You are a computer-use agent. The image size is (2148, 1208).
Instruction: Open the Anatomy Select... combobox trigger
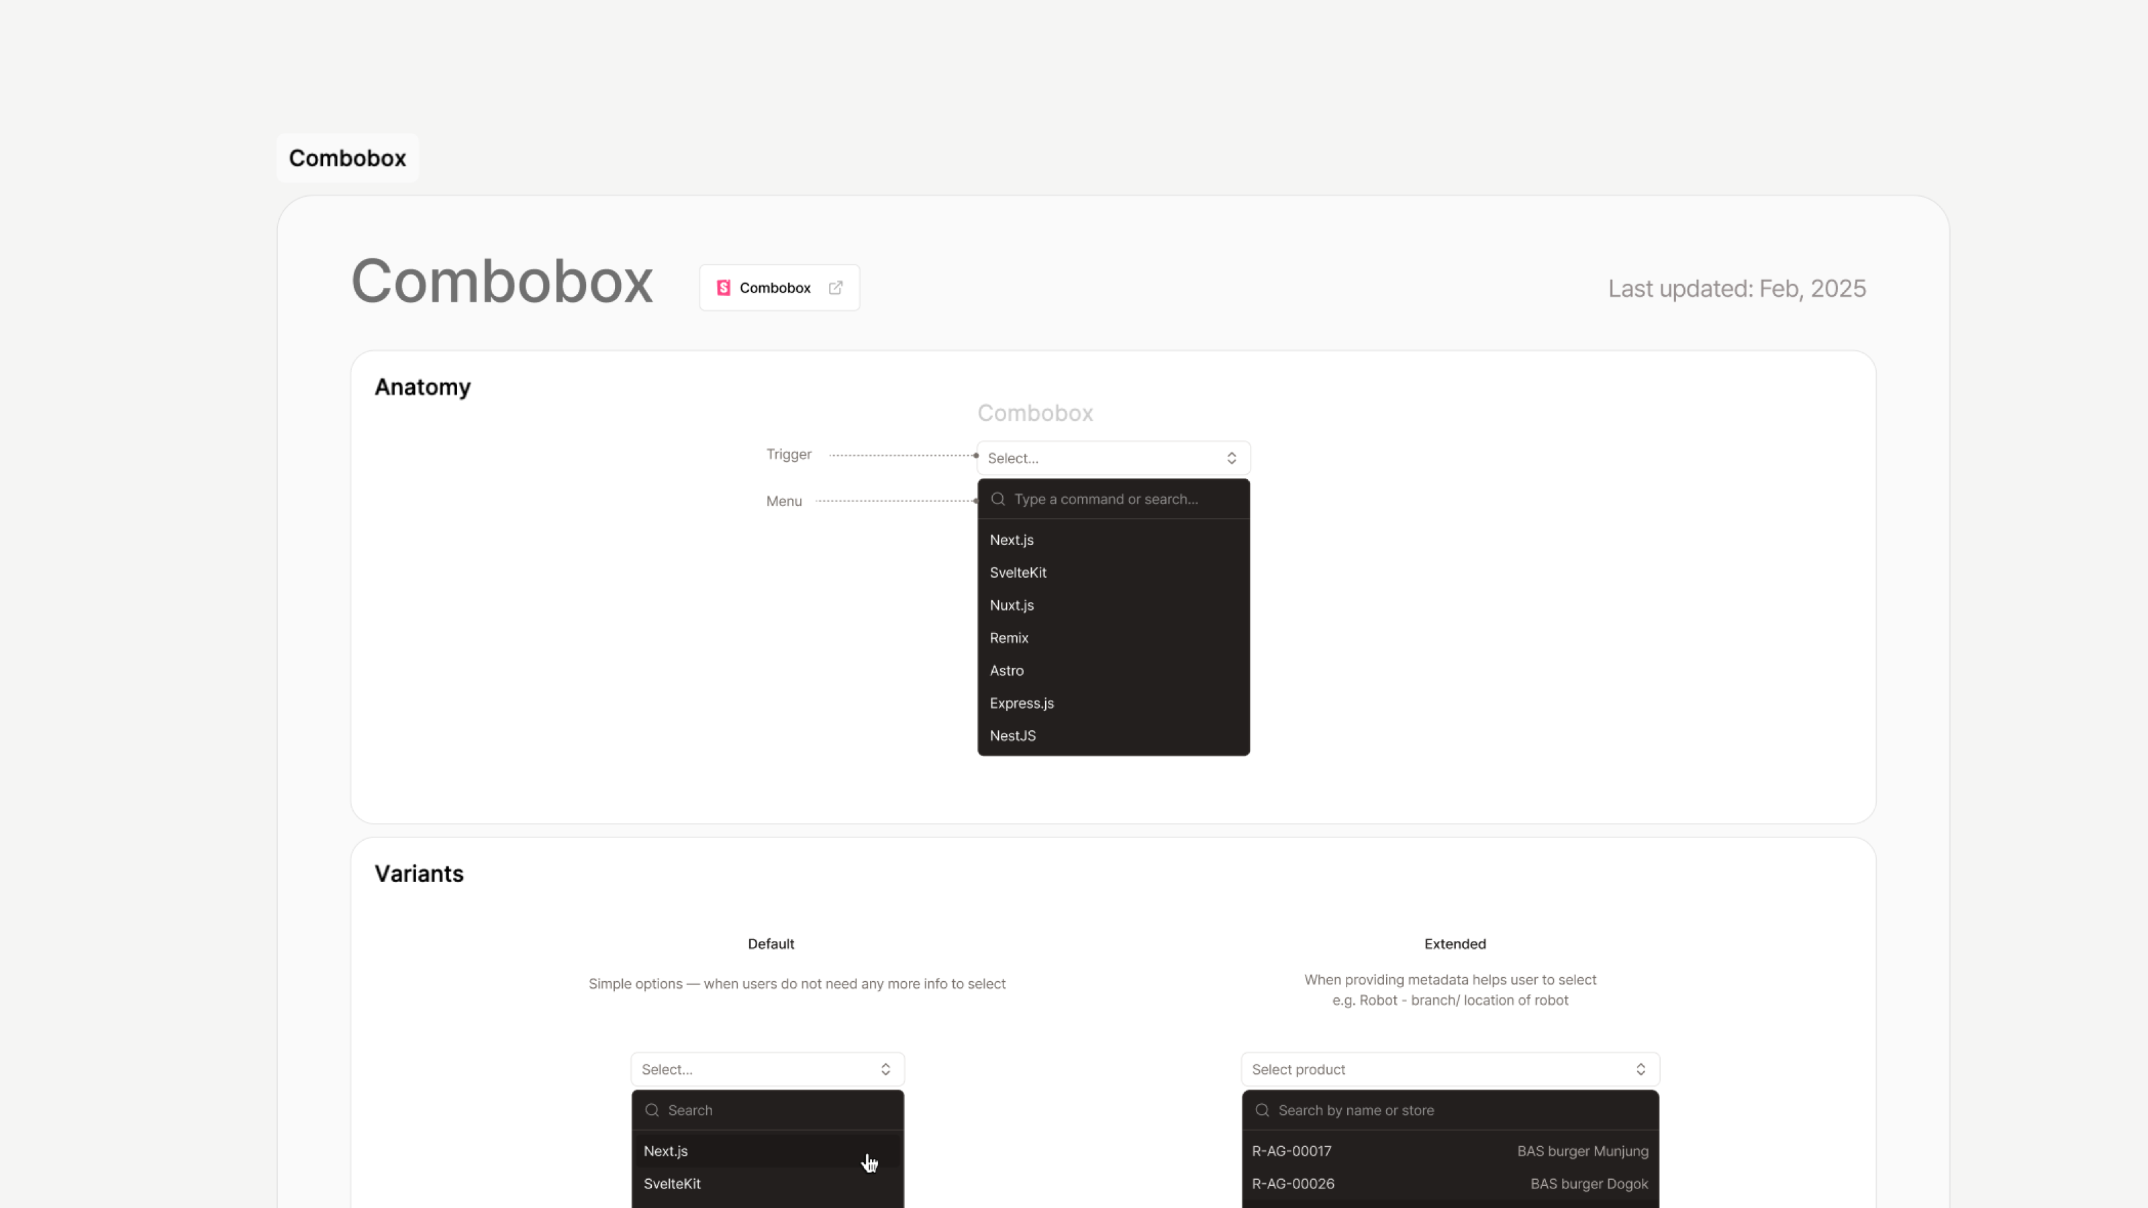(1101, 458)
